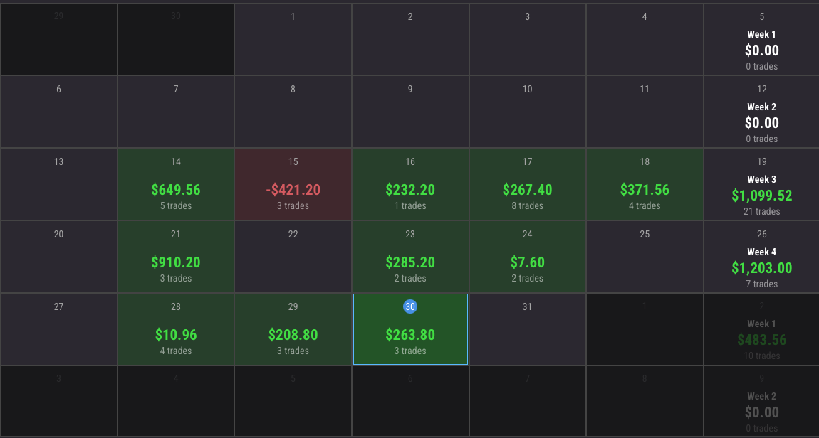819x438 pixels.
Task: Select day 28 showing $10.96
Action: point(176,330)
